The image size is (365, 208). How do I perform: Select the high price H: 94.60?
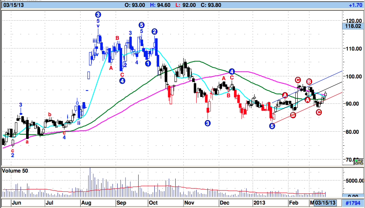point(160,5)
